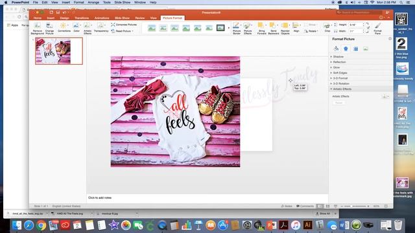Viewport: 415px width, 233px height.
Task: Click the Undo arrow in title bar
Action: 64,12
